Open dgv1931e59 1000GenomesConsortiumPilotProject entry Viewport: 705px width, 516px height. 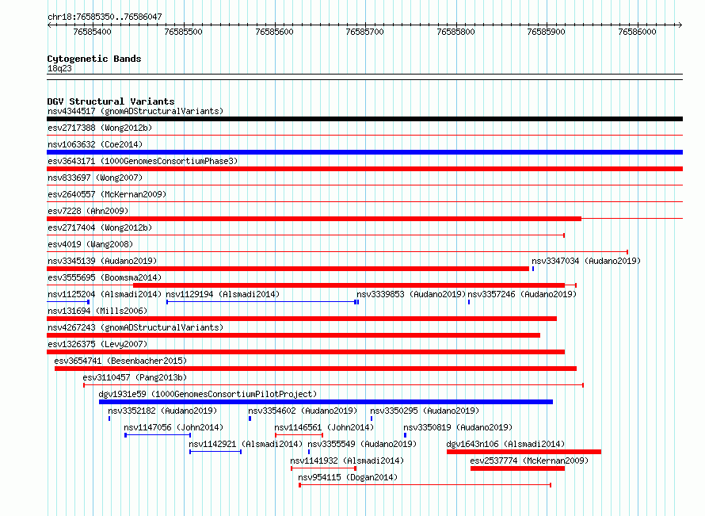(208, 394)
